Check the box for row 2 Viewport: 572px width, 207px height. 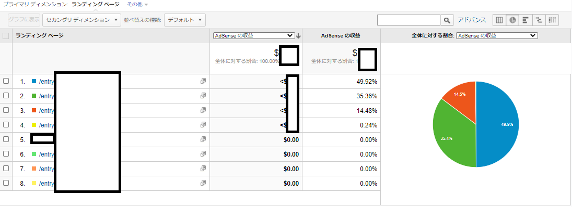pos(6,96)
